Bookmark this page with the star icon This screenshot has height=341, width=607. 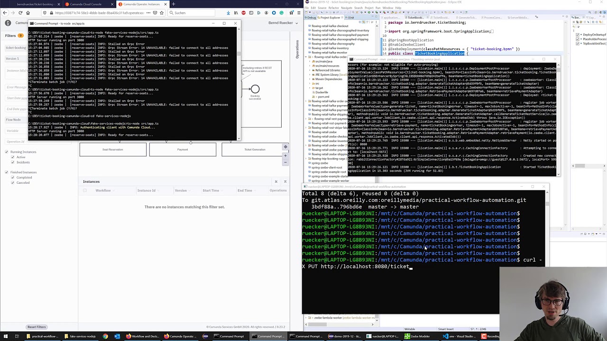pos(162,13)
